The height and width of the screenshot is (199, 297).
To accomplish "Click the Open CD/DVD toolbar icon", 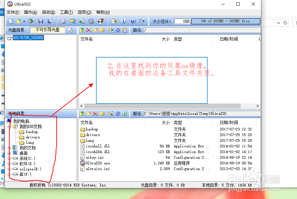I will point(31,21).
